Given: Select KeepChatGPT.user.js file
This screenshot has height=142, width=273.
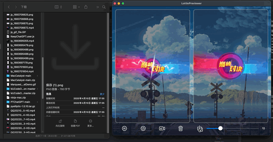Looking at the screenshot, I should click(x=22, y=36).
